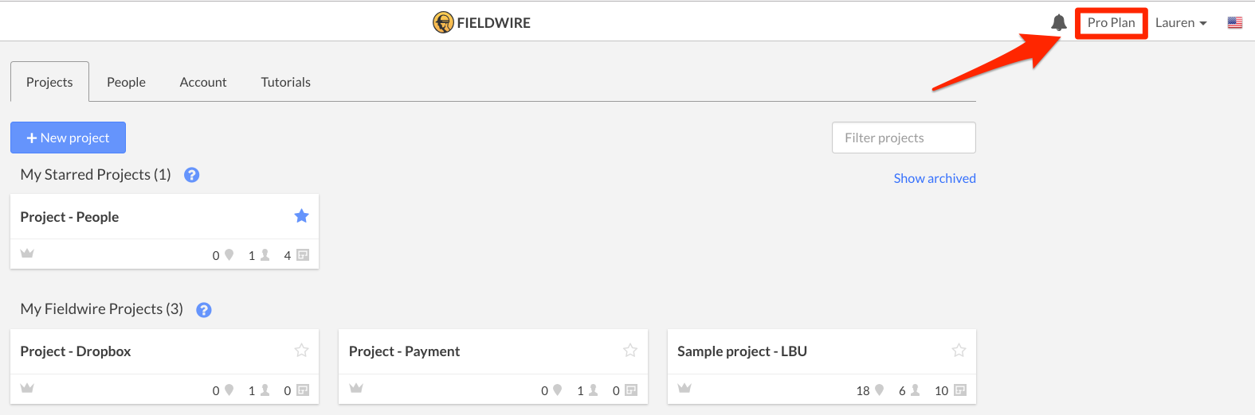Open the Account tab
This screenshot has height=415, width=1255.
[203, 82]
